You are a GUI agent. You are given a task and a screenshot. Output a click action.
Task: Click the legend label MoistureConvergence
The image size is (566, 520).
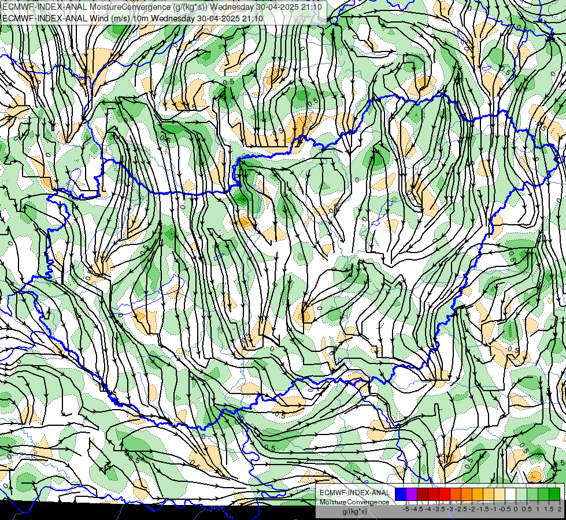pyautogui.click(x=354, y=502)
